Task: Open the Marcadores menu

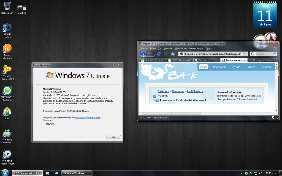Action: click(x=181, y=48)
